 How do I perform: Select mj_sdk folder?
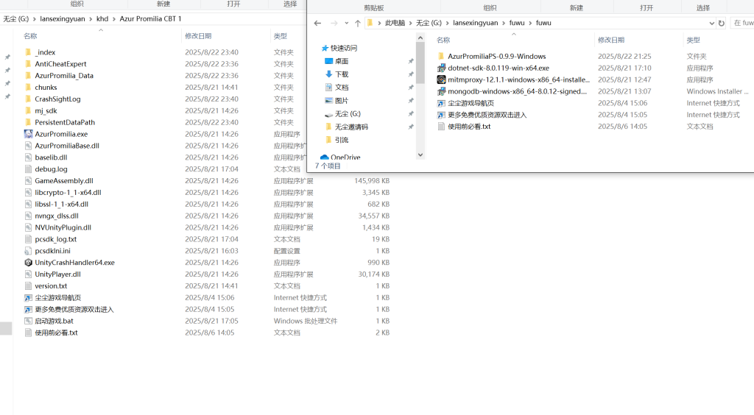click(46, 110)
